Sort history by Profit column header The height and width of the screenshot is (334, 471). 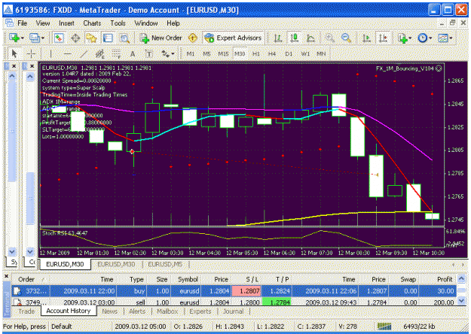coord(445,279)
